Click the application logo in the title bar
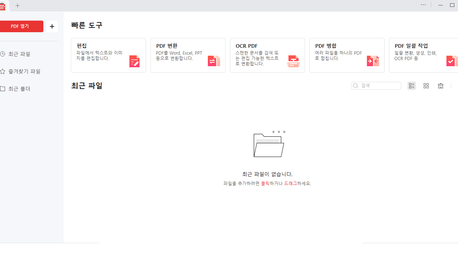This screenshot has width=458, height=263. point(3,5)
